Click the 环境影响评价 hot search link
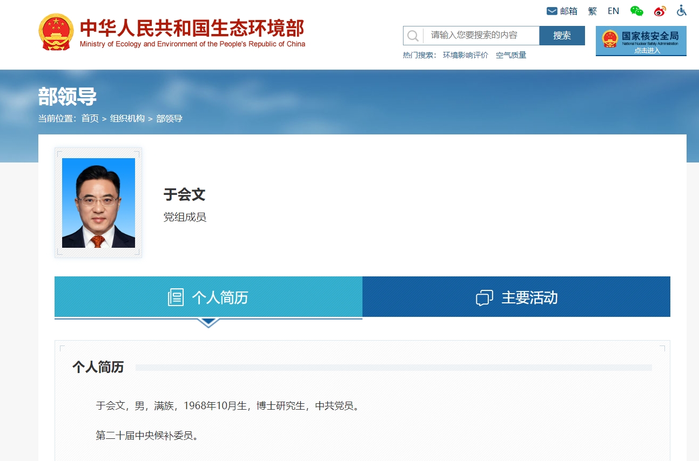The image size is (699, 461). coord(465,55)
